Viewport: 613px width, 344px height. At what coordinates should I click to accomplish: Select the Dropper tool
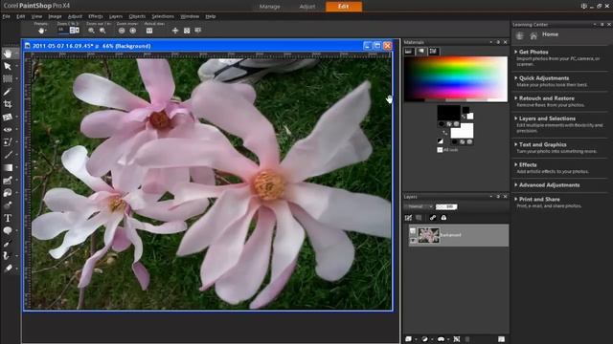pos(8,92)
